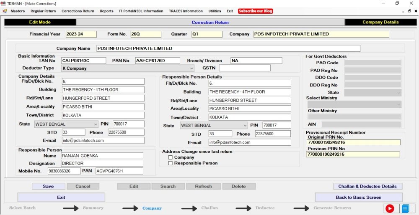Open the TRACES Information menu
The height and width of the screenshot is (215, 419).
point(186,11)
